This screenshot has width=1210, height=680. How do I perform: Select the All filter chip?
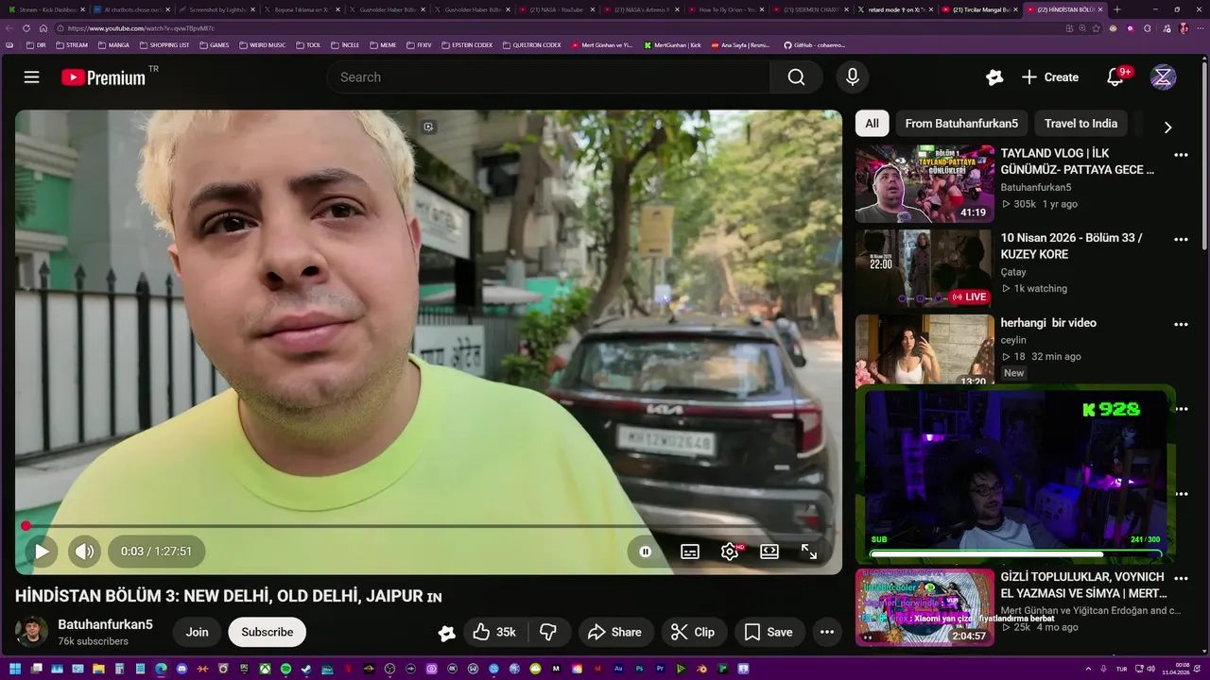tap(872, 124)
